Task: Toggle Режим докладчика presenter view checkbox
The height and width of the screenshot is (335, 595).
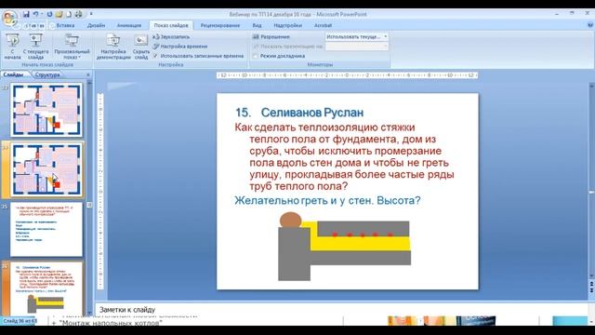Action: (255, 56)
